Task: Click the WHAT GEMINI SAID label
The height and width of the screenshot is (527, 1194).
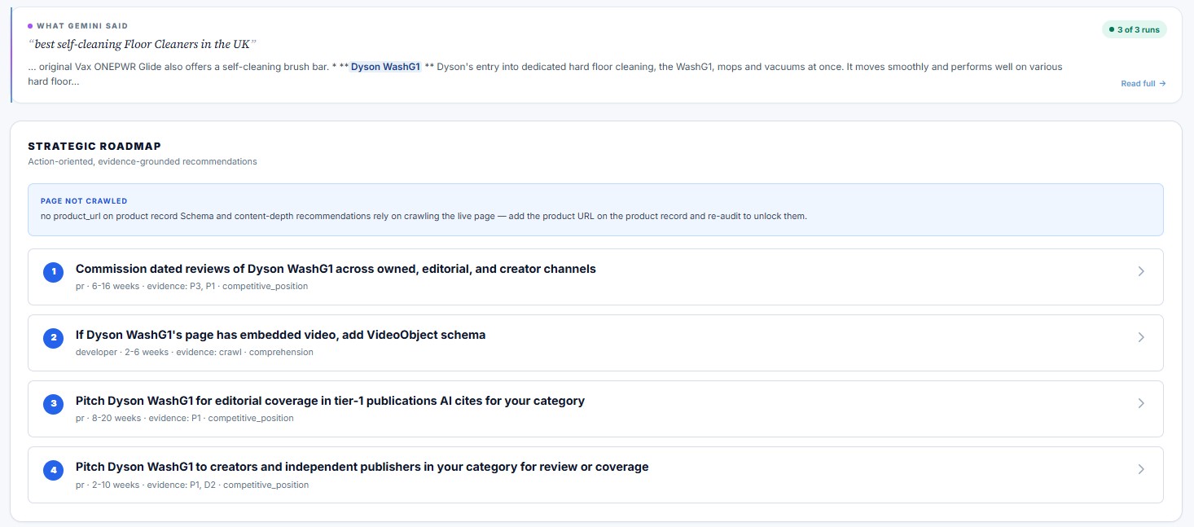Action: [x=82, y=26]
